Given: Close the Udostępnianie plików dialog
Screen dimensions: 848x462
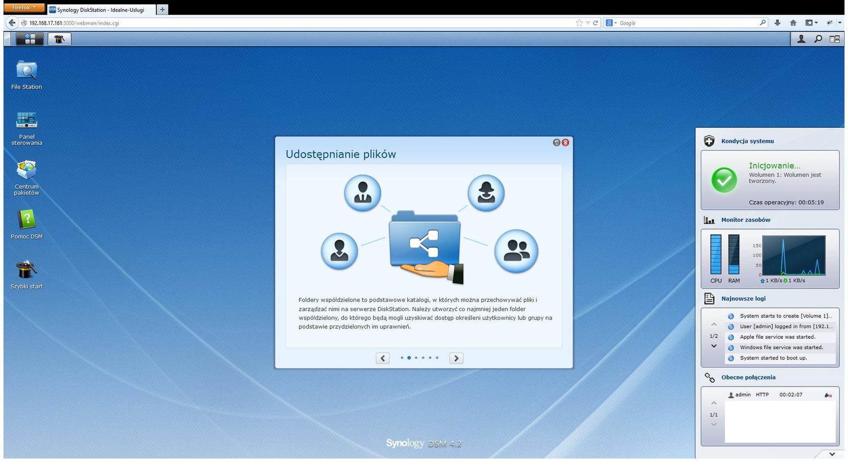Looking at the screenshot, I should (x=565, y=142).
